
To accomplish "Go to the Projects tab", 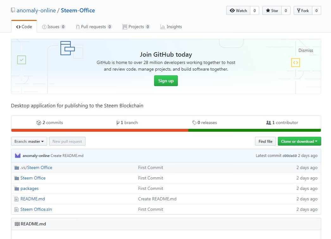I will point(136,27).
